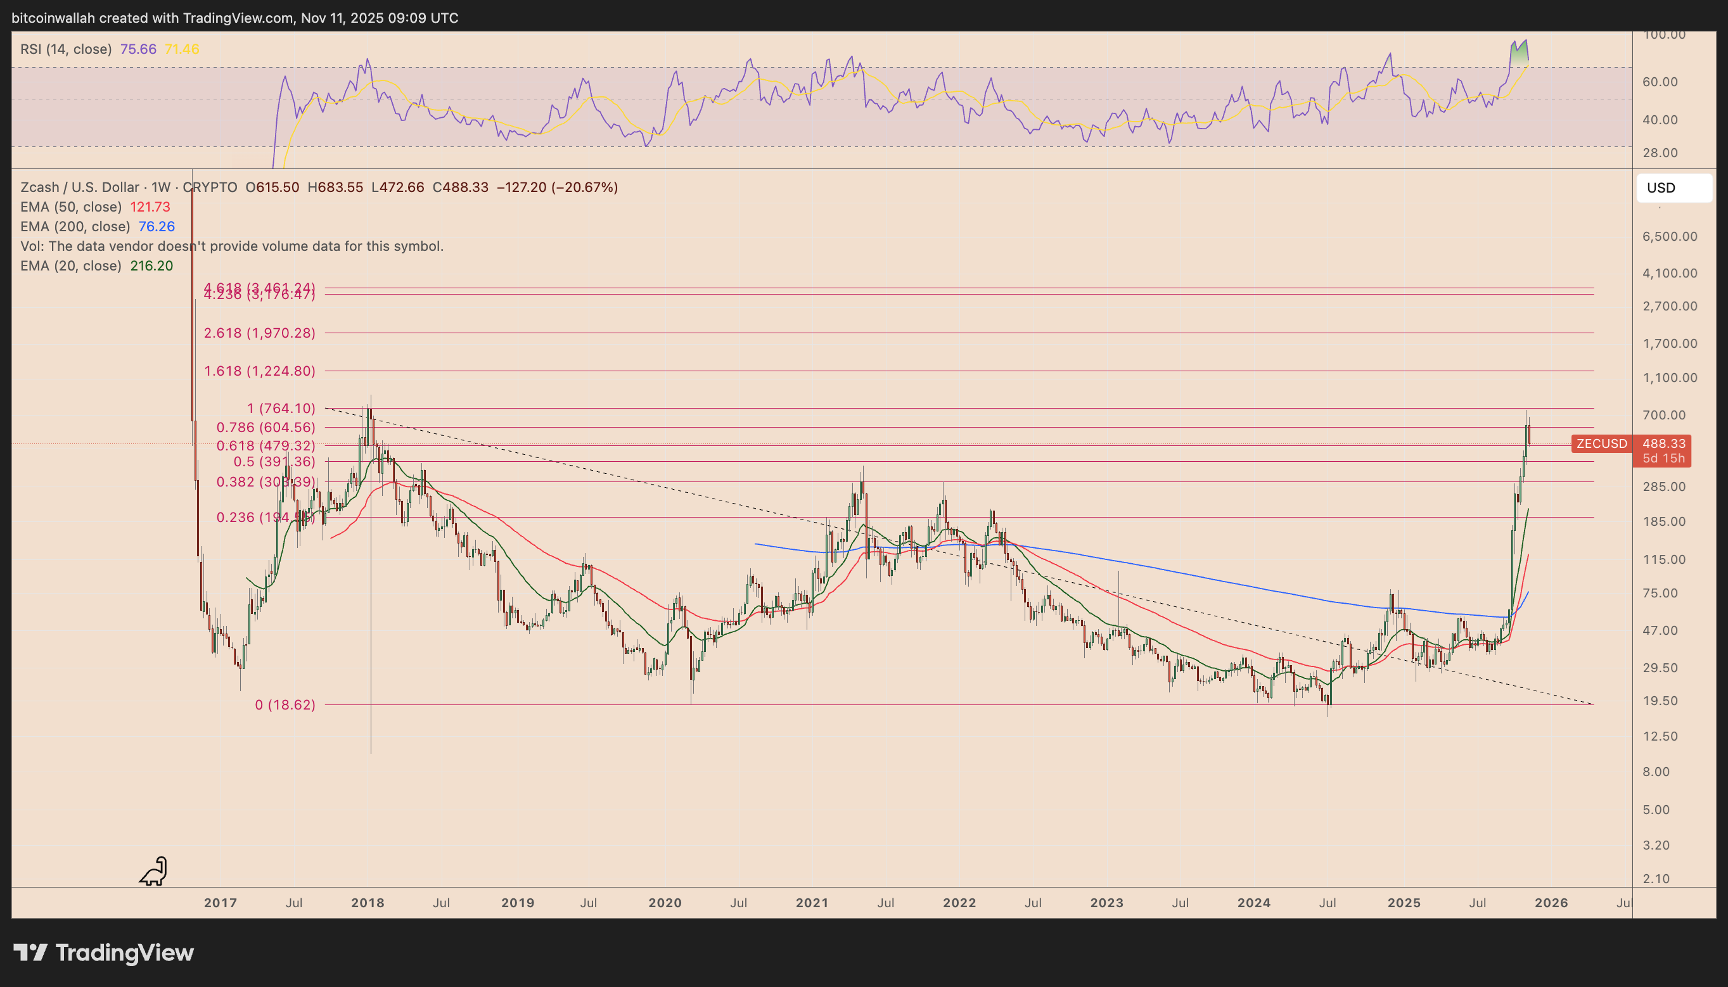The width and height of the screenshot is (1728, 987).
Task: Click the EMA (200, close) legend entry
Action: 75,226
